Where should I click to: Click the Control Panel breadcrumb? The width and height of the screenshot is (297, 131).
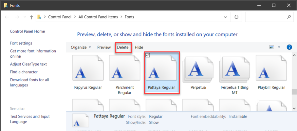point(60,17)
